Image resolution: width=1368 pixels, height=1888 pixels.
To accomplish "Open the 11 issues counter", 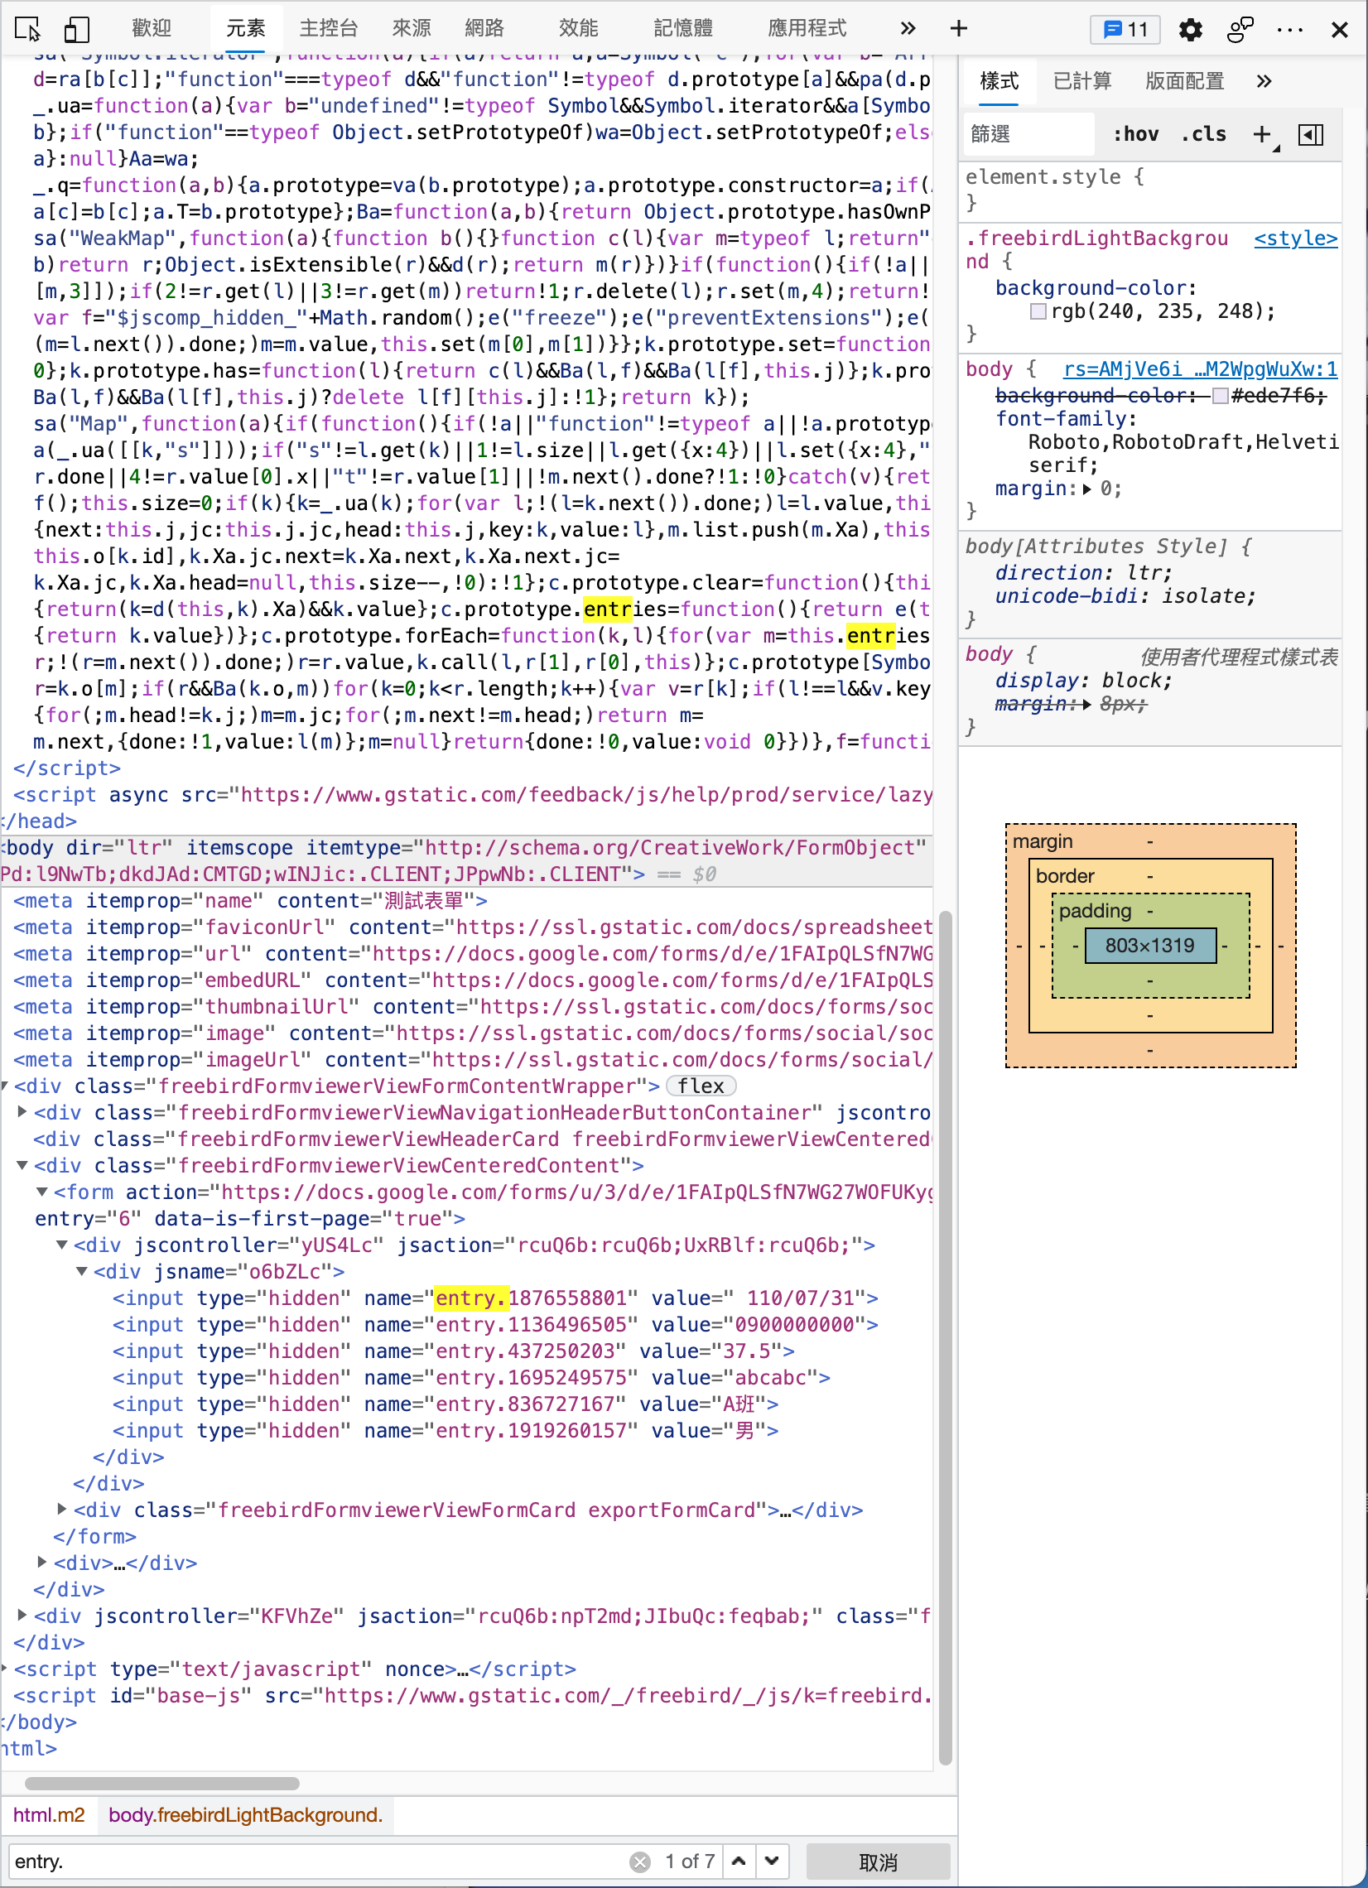I will 1125,30.
